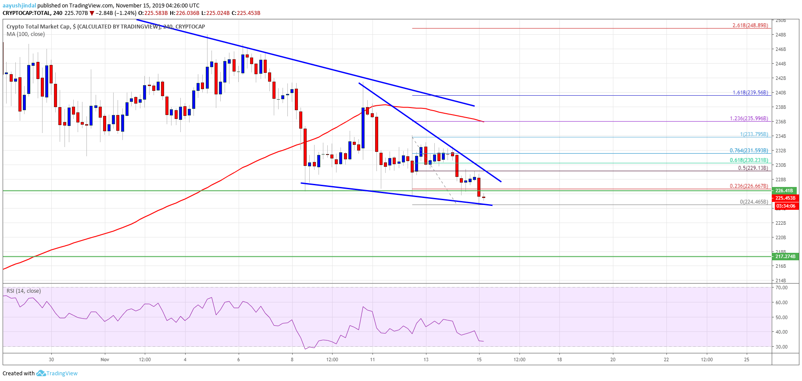Click the red down-arrow change indicator
This screenshot has height=381, width=802.
coord(92,13)
